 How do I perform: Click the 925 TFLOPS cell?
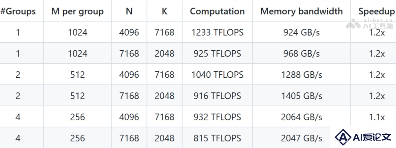click(x=217, y=53)
